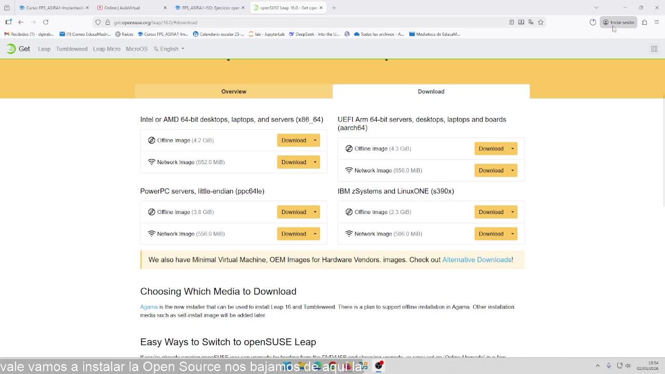The width and height of the screenshot is (665, 374).
Task: Switch to the Overview tab
Action: [x=234, y=91]
